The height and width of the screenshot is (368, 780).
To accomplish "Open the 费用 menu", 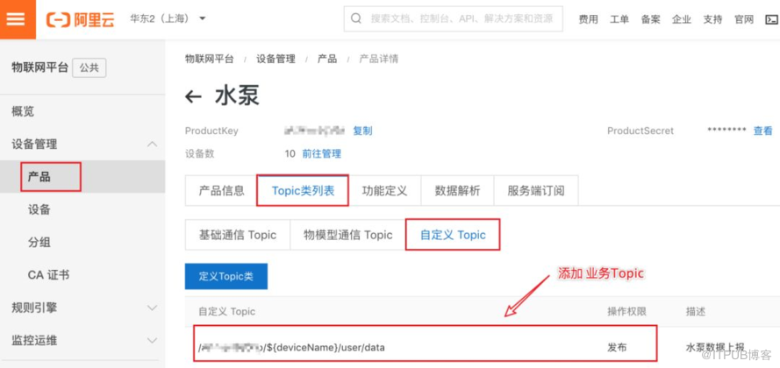I will click(x=588, y=19).
